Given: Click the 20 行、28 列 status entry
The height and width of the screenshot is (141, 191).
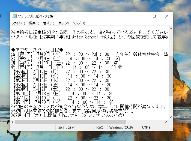Looking at the screenshot, I should tap(67, 127).
